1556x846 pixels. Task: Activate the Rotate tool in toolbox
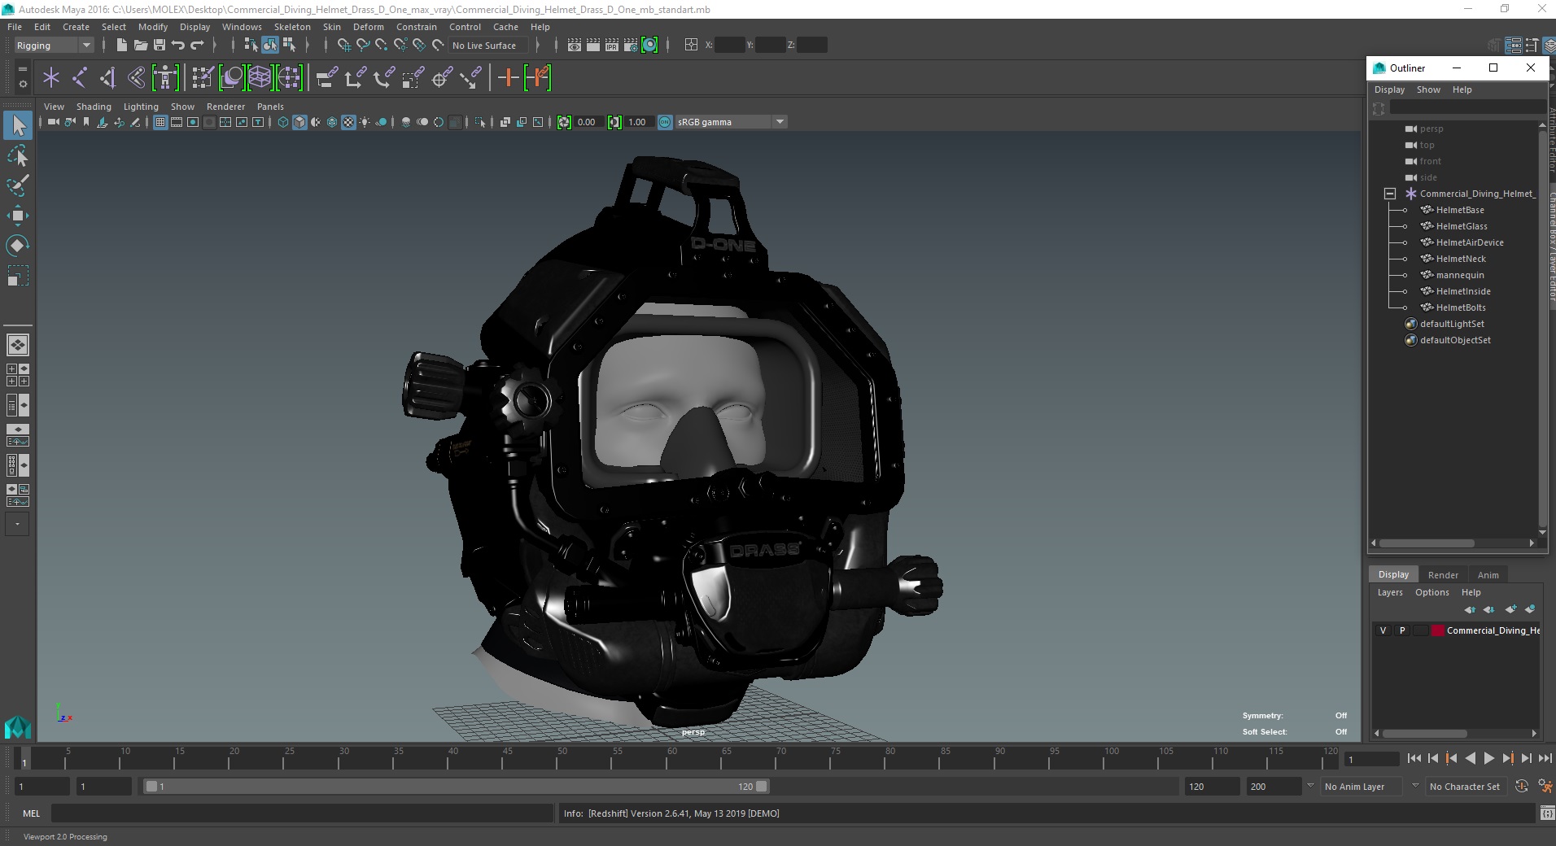pyautogui.click(x=18, y=245)
